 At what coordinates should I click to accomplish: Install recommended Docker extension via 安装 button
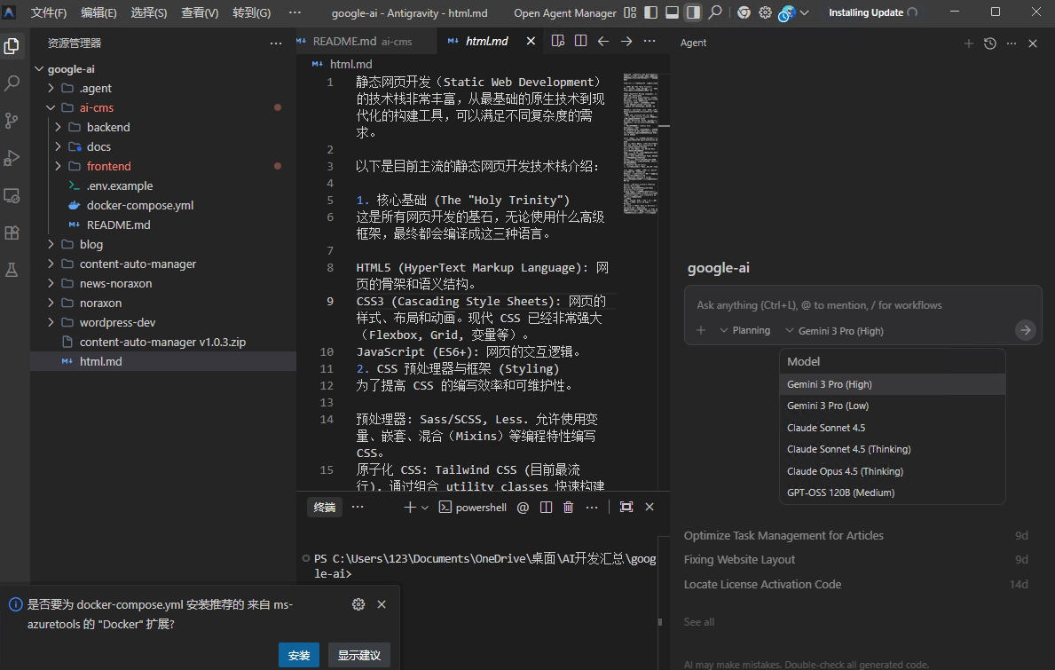[299, 655]
